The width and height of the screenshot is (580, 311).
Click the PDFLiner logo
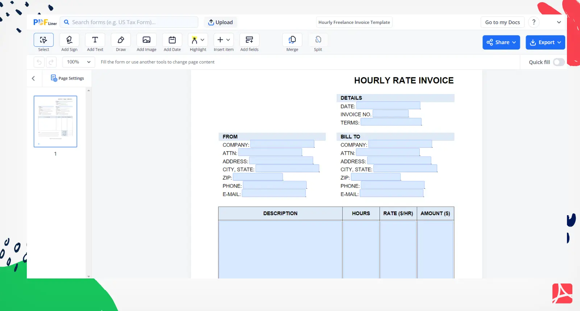(45, 22)
